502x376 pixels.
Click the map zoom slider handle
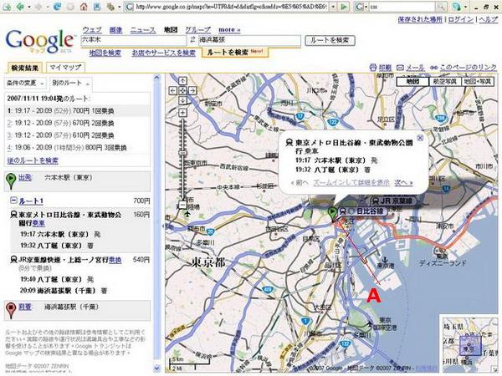pos(182,153)
